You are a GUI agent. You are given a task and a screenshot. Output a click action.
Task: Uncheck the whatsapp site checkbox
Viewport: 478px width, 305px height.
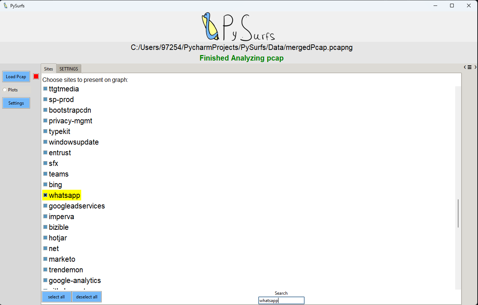[45, 195]
